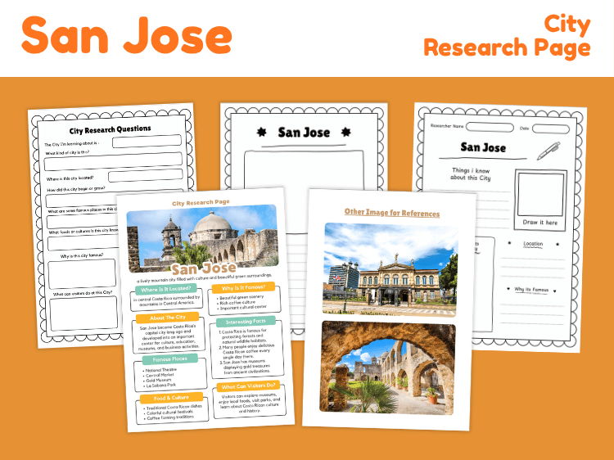Image resolution: width=614 pixels, height=460 pixels.
Task: Click the 'What Can Visitors Do?' label
Action: coord(248,386)
